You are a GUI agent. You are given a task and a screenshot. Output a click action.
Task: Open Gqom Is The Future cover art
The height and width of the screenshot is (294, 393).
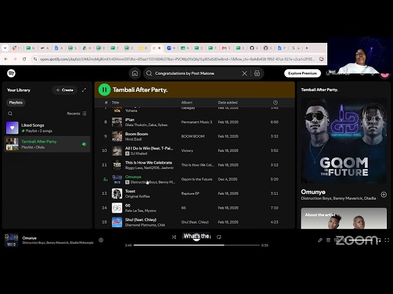344,140
